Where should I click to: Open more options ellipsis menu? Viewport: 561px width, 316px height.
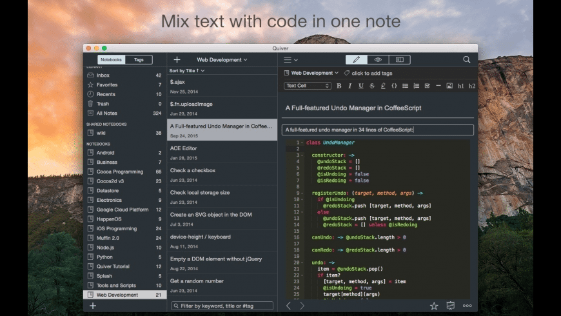click(x=467, y=306)
